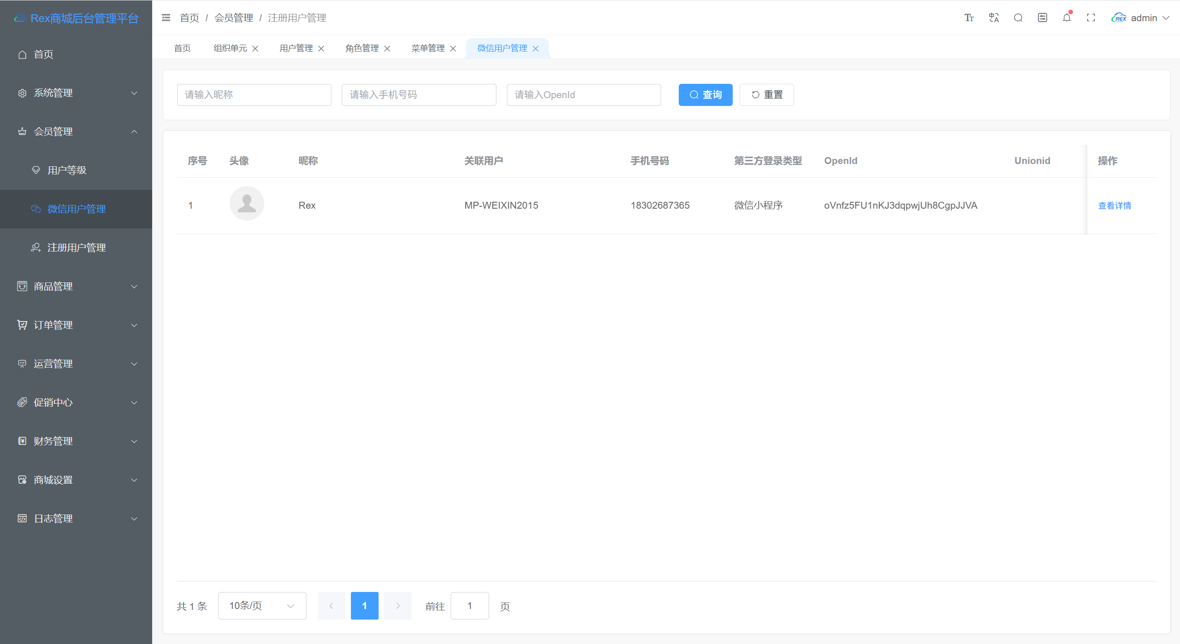Open the notification bell

tap(1067, 18)
